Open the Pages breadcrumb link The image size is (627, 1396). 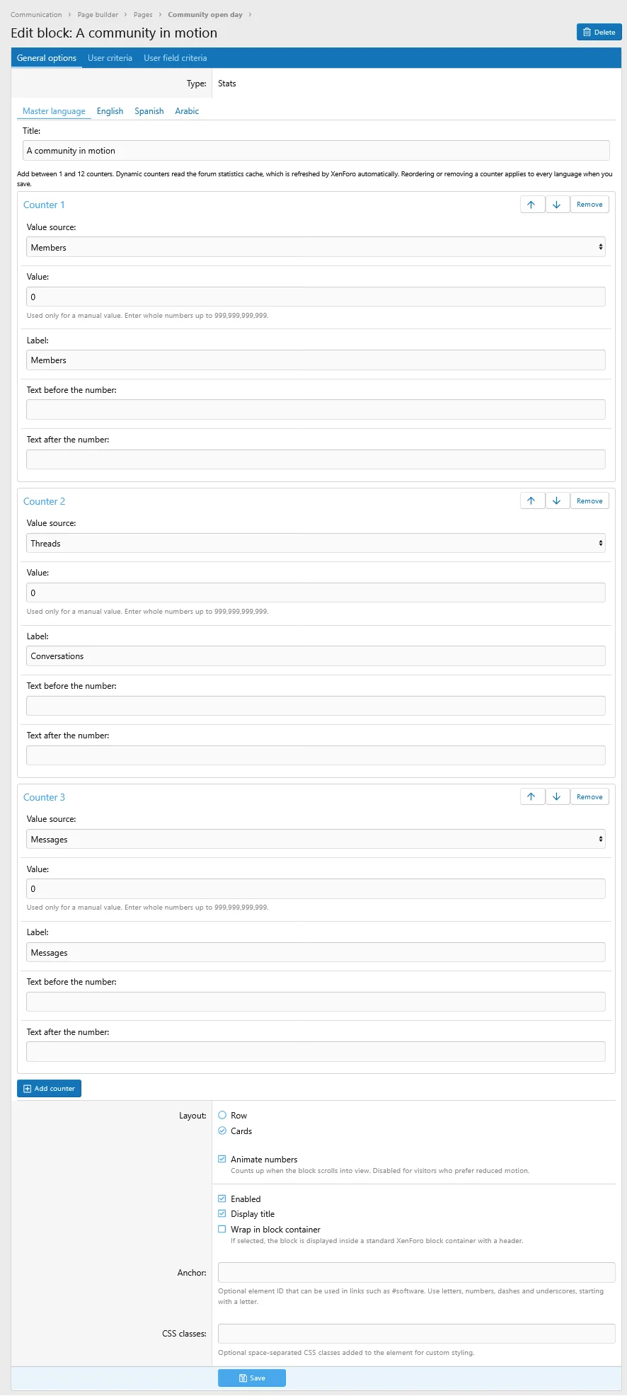click(143, 14)
